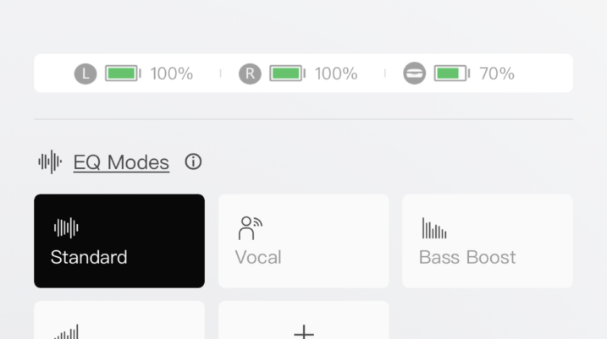Enable the Bass Boost EQ mode
Image resolution: width=607 pixels, height=339 pixels.
coord(487,241)
